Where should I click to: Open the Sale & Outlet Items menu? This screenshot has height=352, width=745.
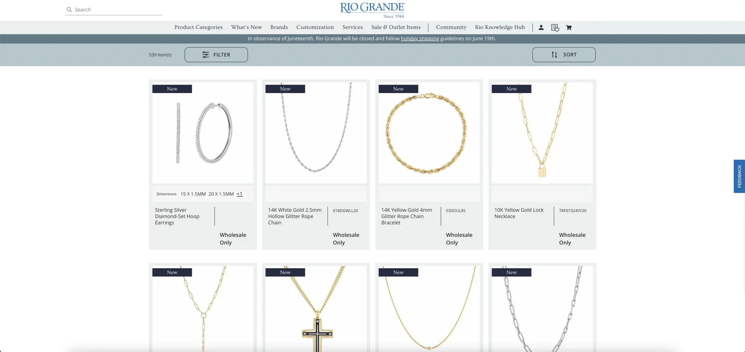[396, 27]
